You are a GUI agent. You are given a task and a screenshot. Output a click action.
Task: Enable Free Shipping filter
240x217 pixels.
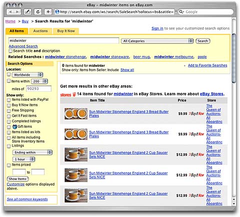pyautogui.click(x=8, y=111)
